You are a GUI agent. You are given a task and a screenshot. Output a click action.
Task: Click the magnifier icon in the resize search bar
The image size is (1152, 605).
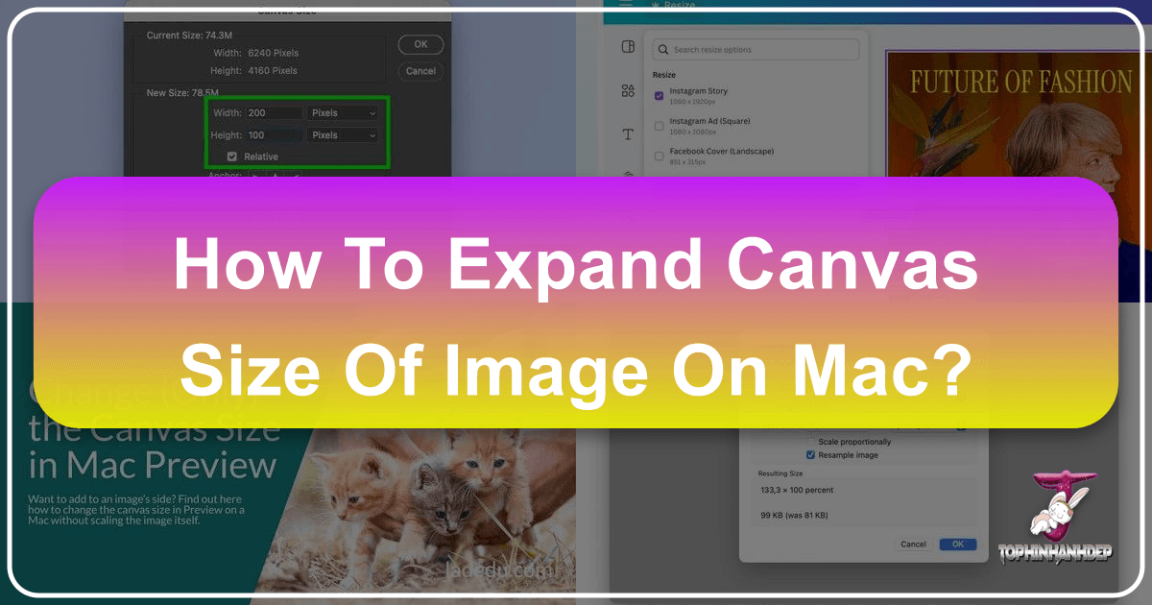pyautogui.click(x=663, y=49)
